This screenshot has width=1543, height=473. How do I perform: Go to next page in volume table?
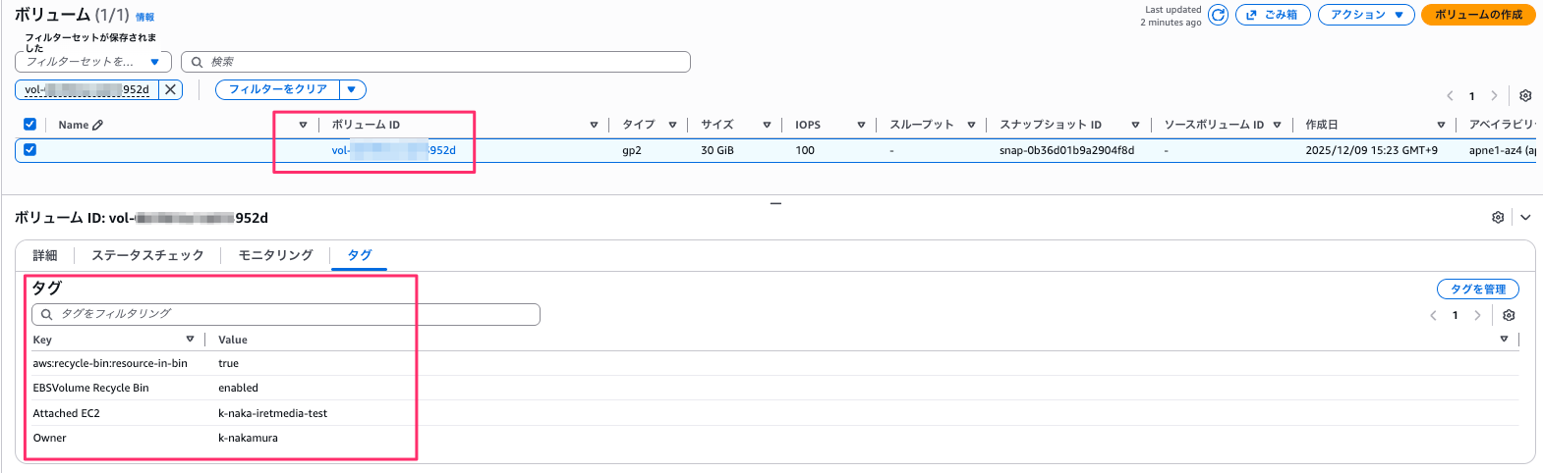[1494, 95]
